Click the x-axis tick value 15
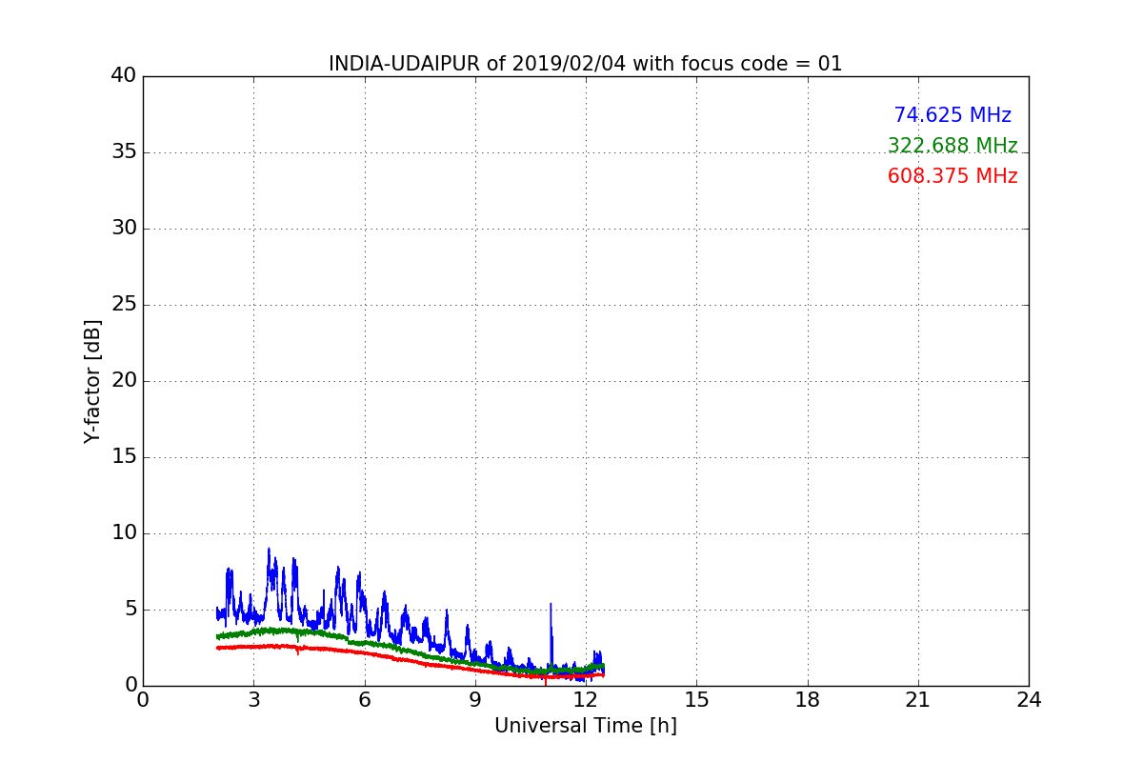Image resolution: width=1143 pixels, height=762 pixels. pos(696,699)
